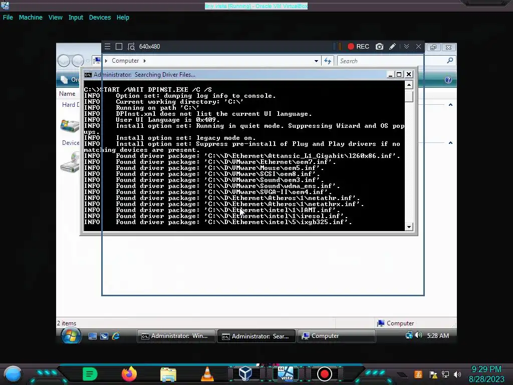The image size is (513, 385).
Task: Select the hard disk drive icon
Action: [x=70, y=126]
